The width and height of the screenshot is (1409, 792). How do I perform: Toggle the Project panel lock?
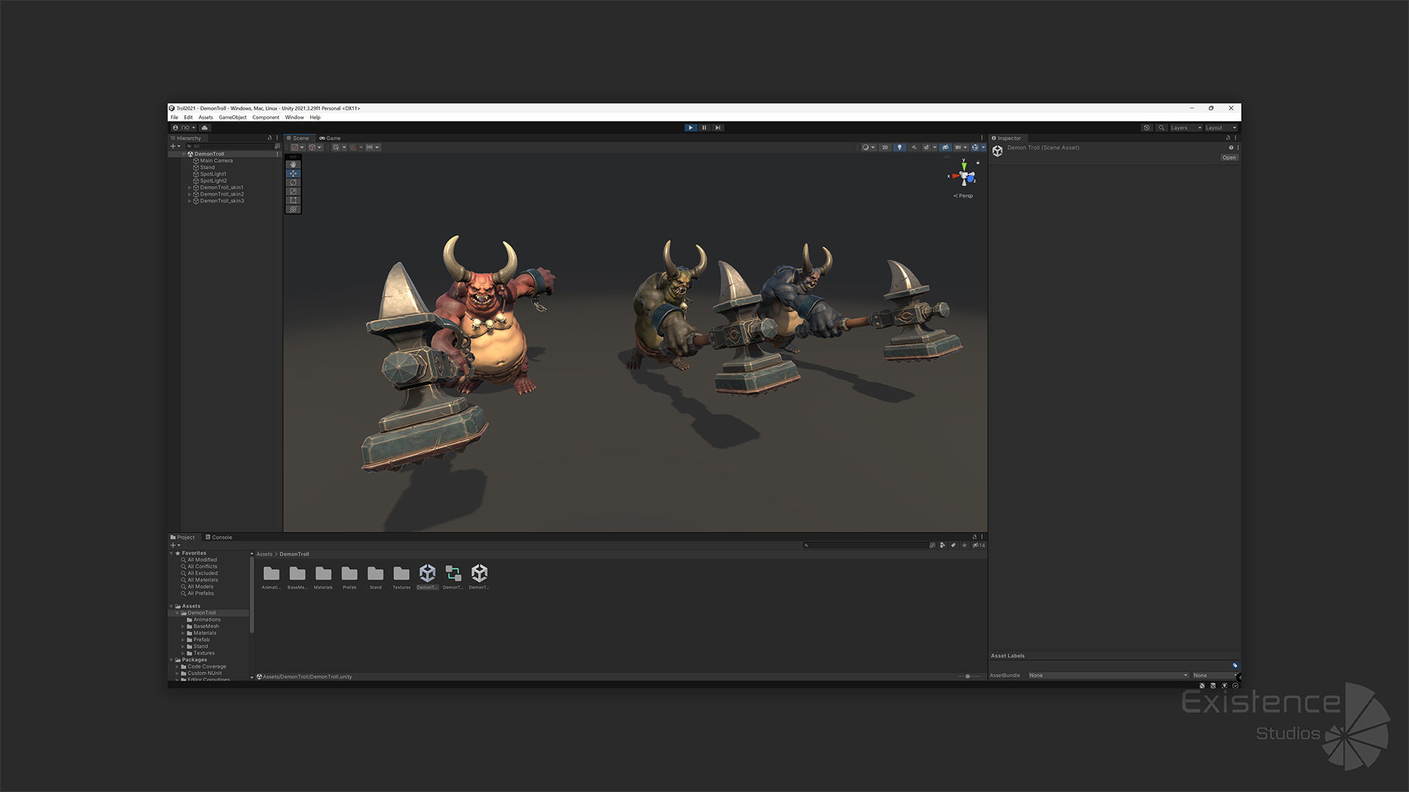(x=975, y=537)
